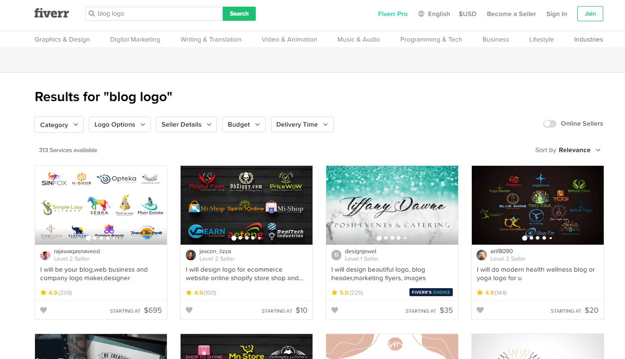The image size is (625, 359).
Task: Click the Fiverr's Choice badge
Action: [x=431, y=292]
